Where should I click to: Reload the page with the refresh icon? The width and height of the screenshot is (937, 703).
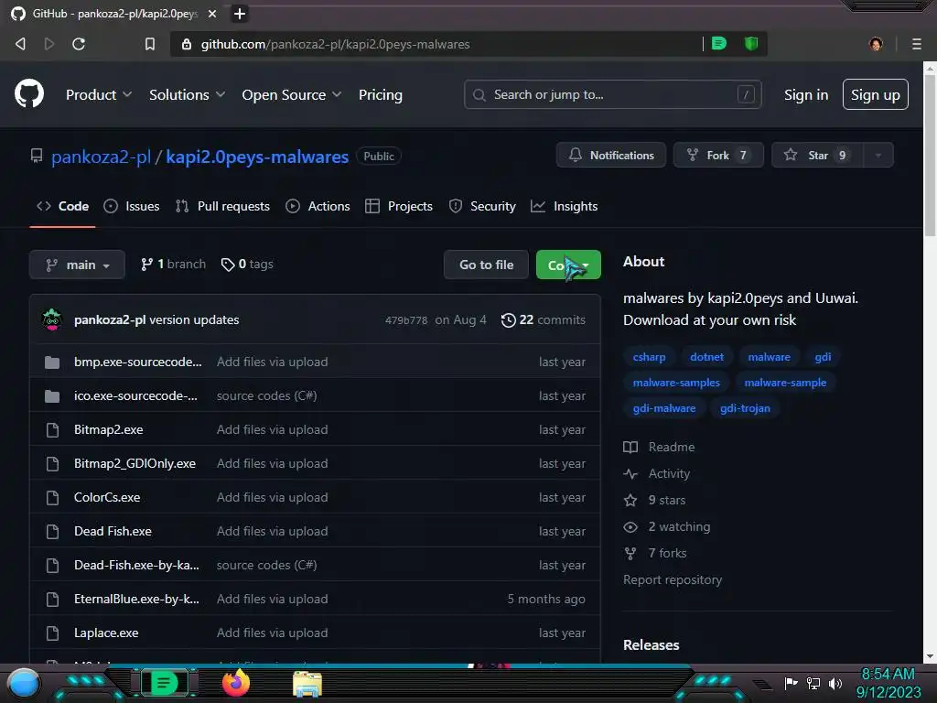point(79,44)
